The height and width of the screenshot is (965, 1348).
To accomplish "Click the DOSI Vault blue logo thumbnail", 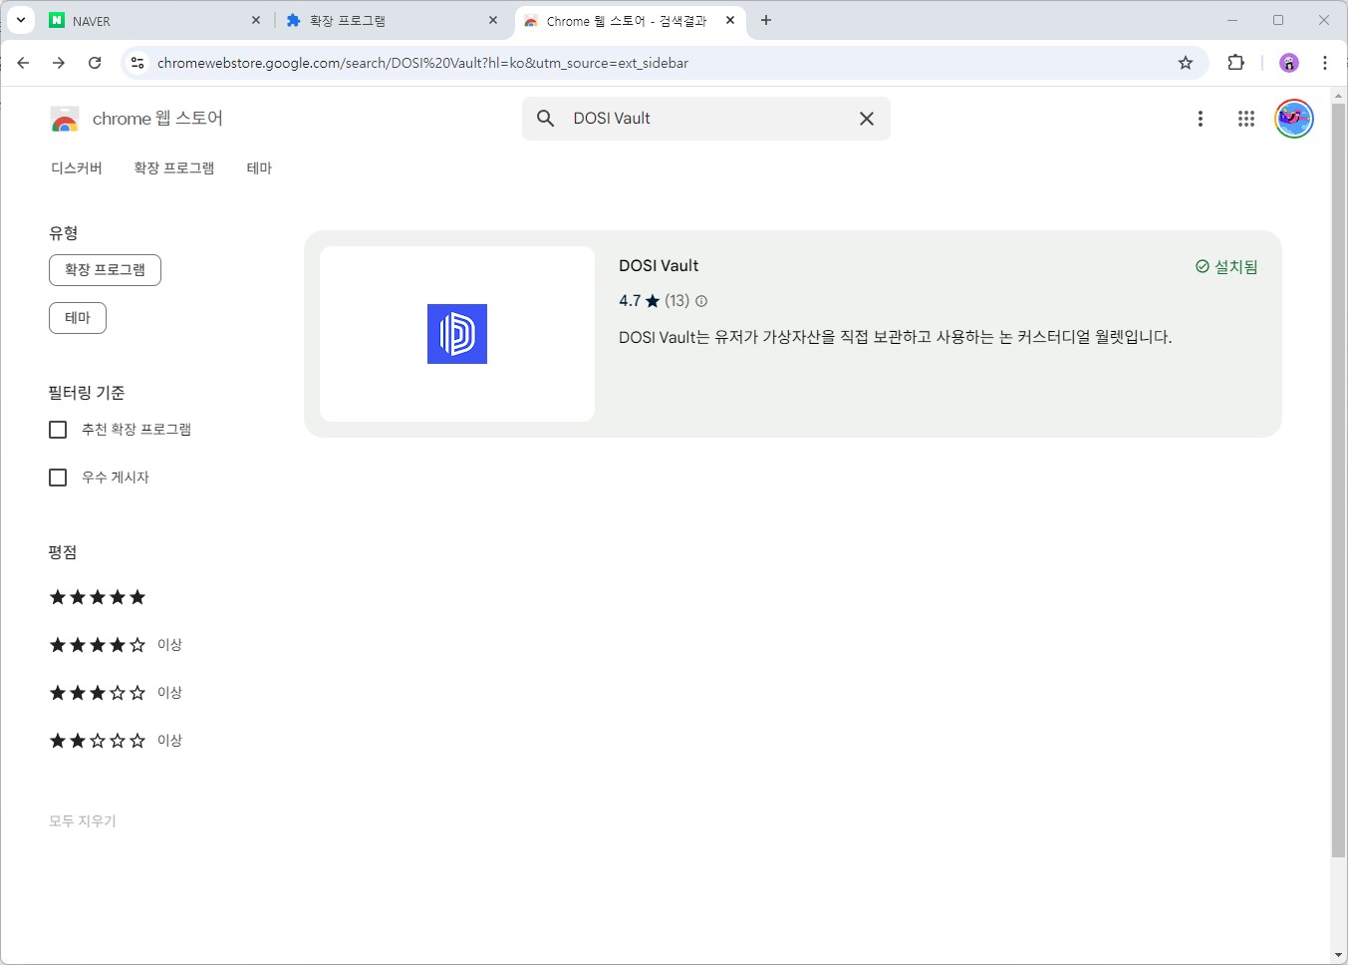I will [x=457, y=334].
